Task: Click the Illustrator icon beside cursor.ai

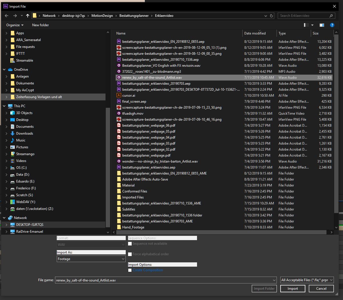Action: coord(119,95)
